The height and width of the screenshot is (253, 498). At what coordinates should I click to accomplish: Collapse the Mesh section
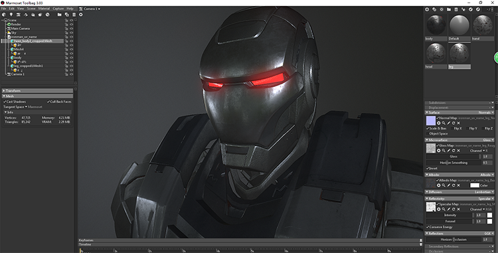pyautogui.click(x=37, y=96)
